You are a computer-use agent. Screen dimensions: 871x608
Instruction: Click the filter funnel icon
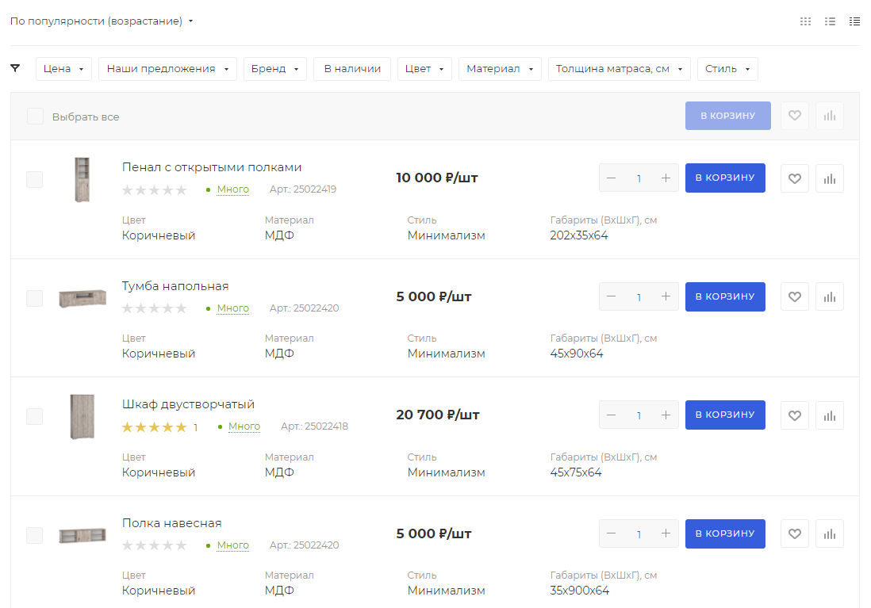pos(16,68)
